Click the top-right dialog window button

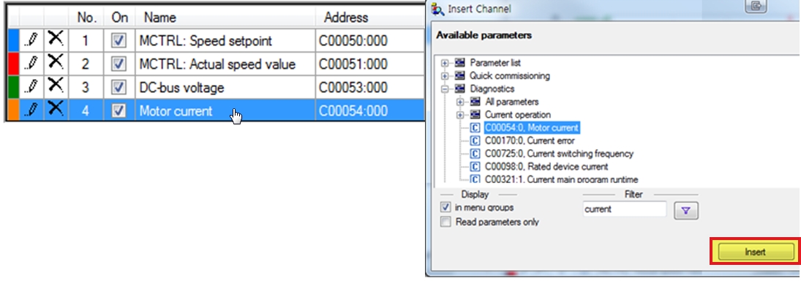click(x=756, y=7)
